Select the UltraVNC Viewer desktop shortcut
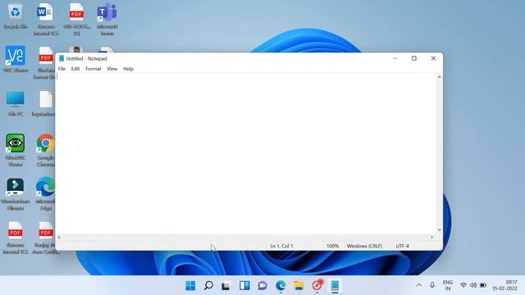Image resolution: width=525 pixels, height=295 pixels. [16, 150]
